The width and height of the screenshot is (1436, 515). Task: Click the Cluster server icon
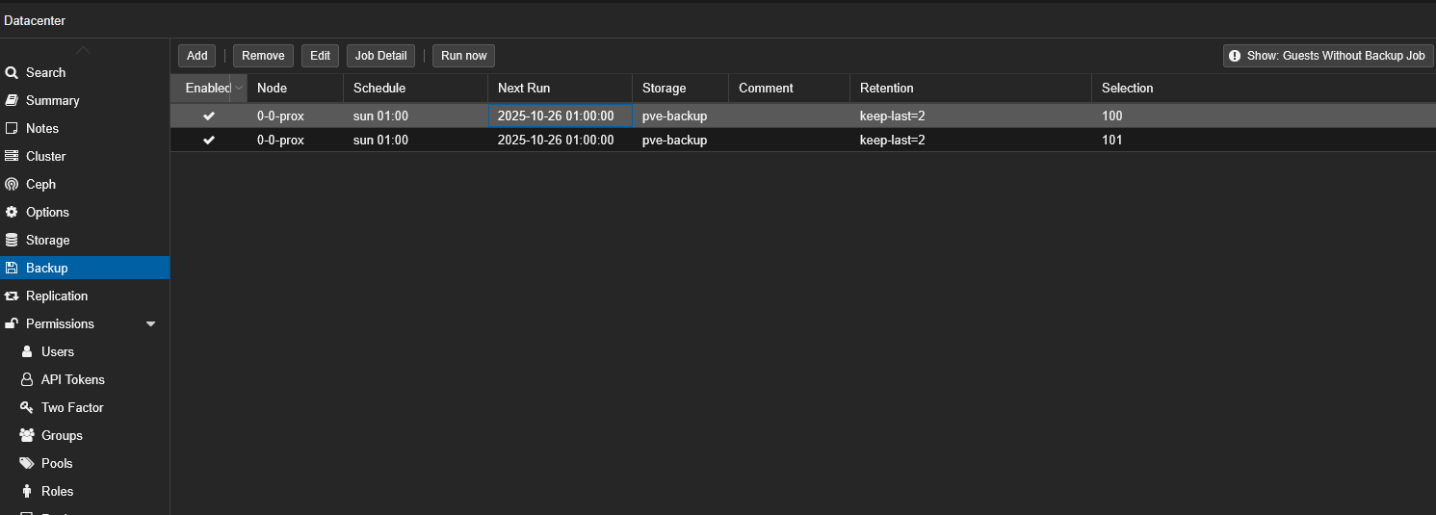(x=12, y=156)
